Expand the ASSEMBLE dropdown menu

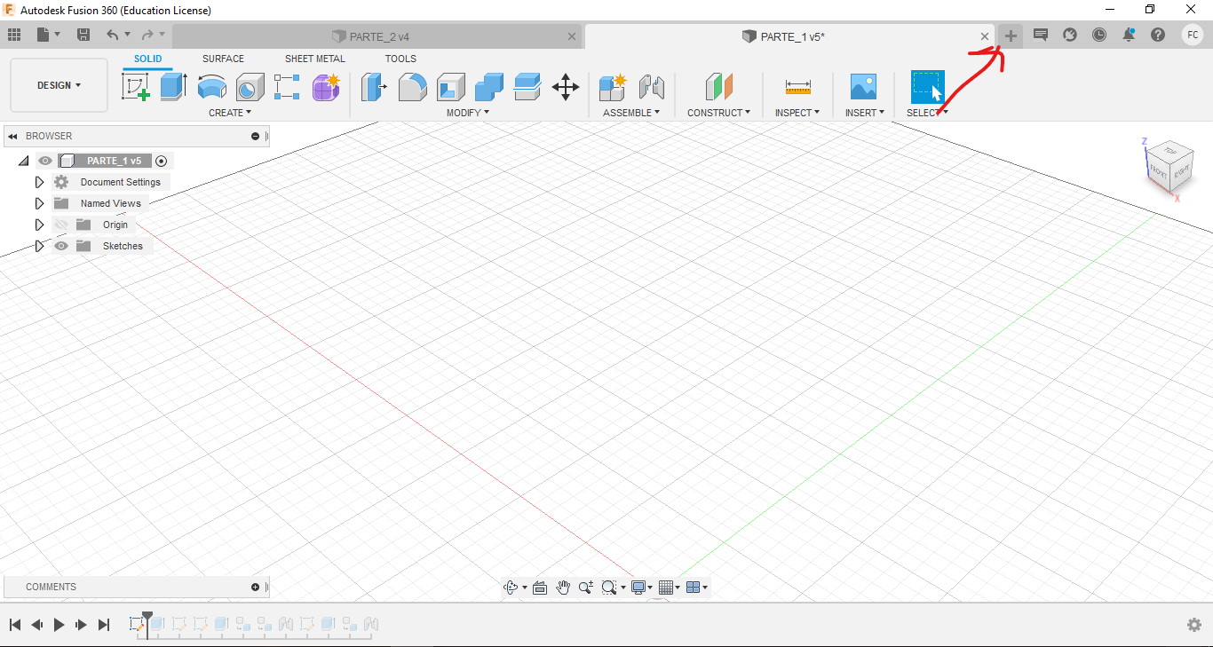tap(631, 113)
